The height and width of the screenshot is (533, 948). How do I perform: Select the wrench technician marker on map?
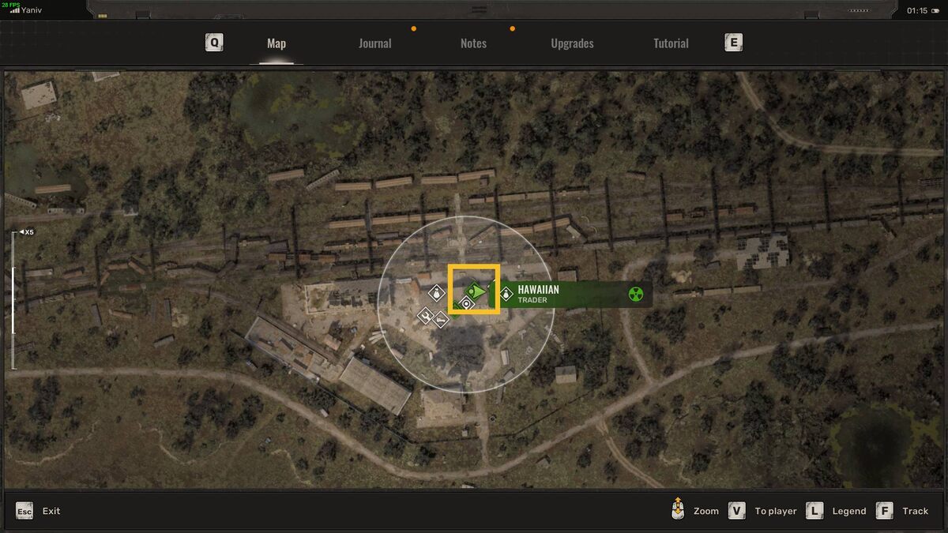click(x=425, y=316)
